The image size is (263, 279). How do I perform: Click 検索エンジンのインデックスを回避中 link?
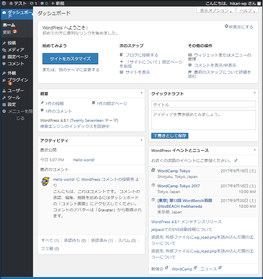point(75,126)
